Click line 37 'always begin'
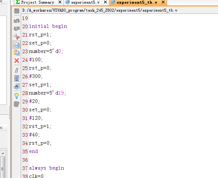 click(x=47, y=168)
